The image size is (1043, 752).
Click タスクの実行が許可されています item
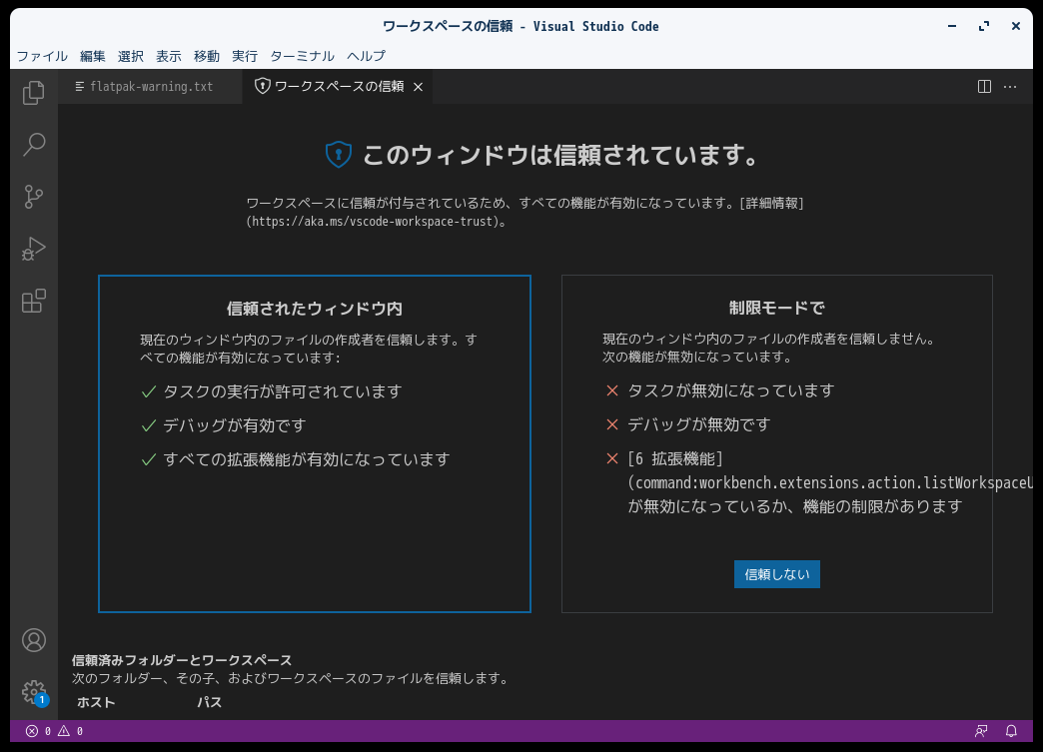[x=283, y=391]
